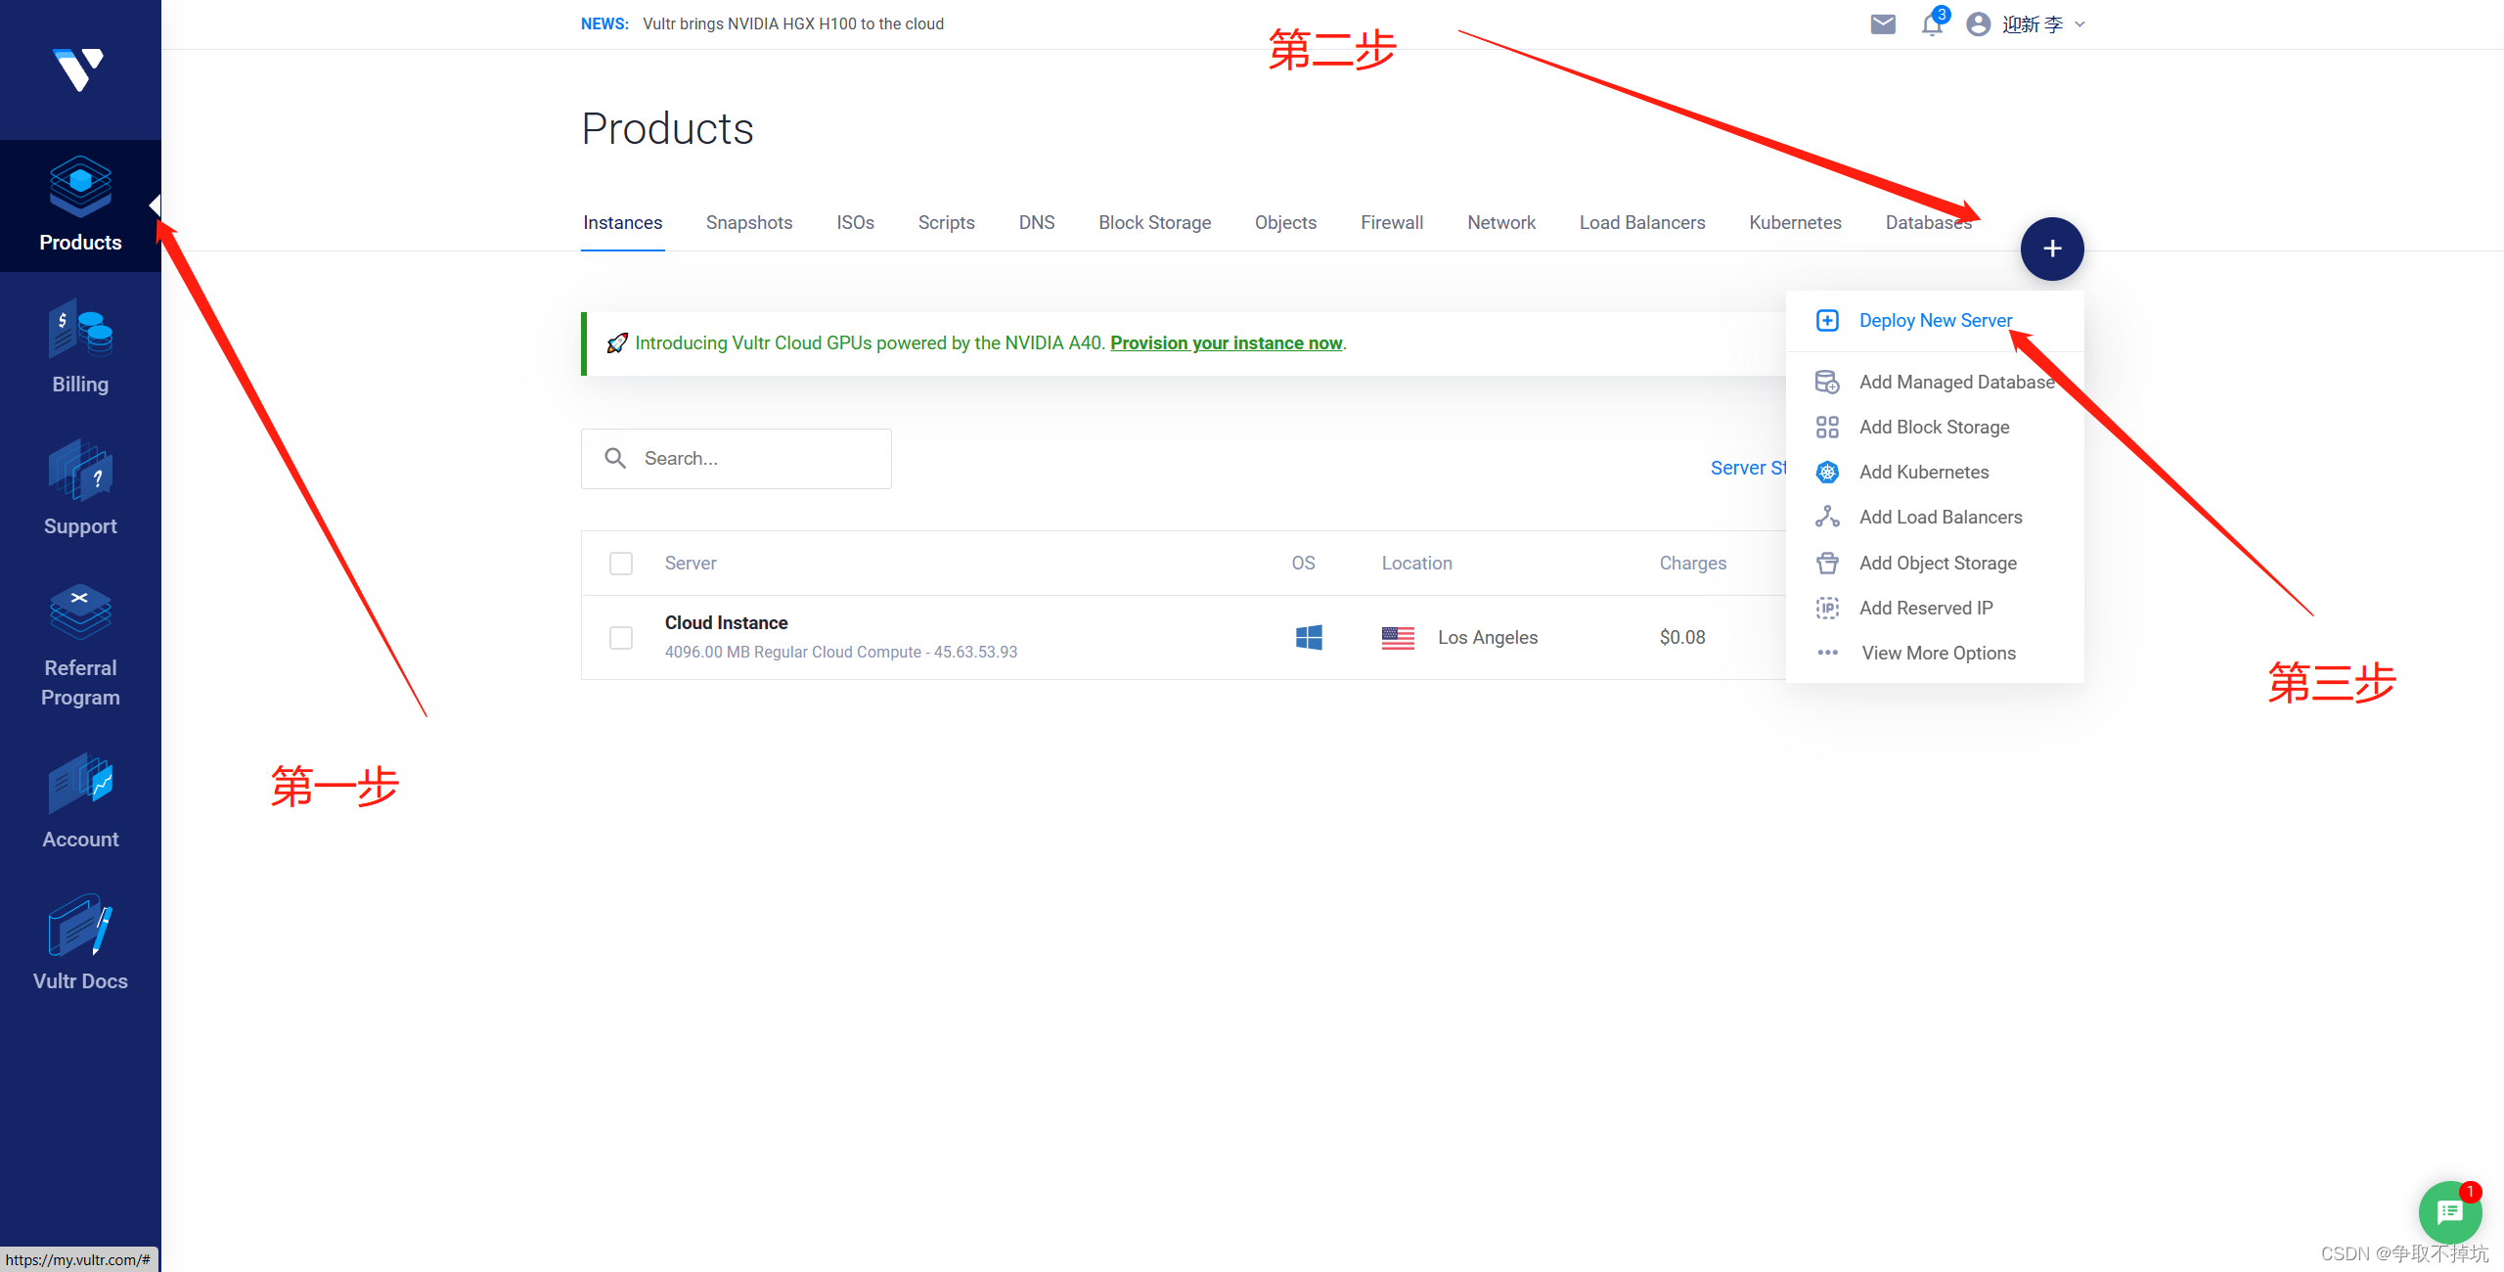Open Support in the sidebar
Viewport: 2504px width, 1272px height.
(80, 489)
